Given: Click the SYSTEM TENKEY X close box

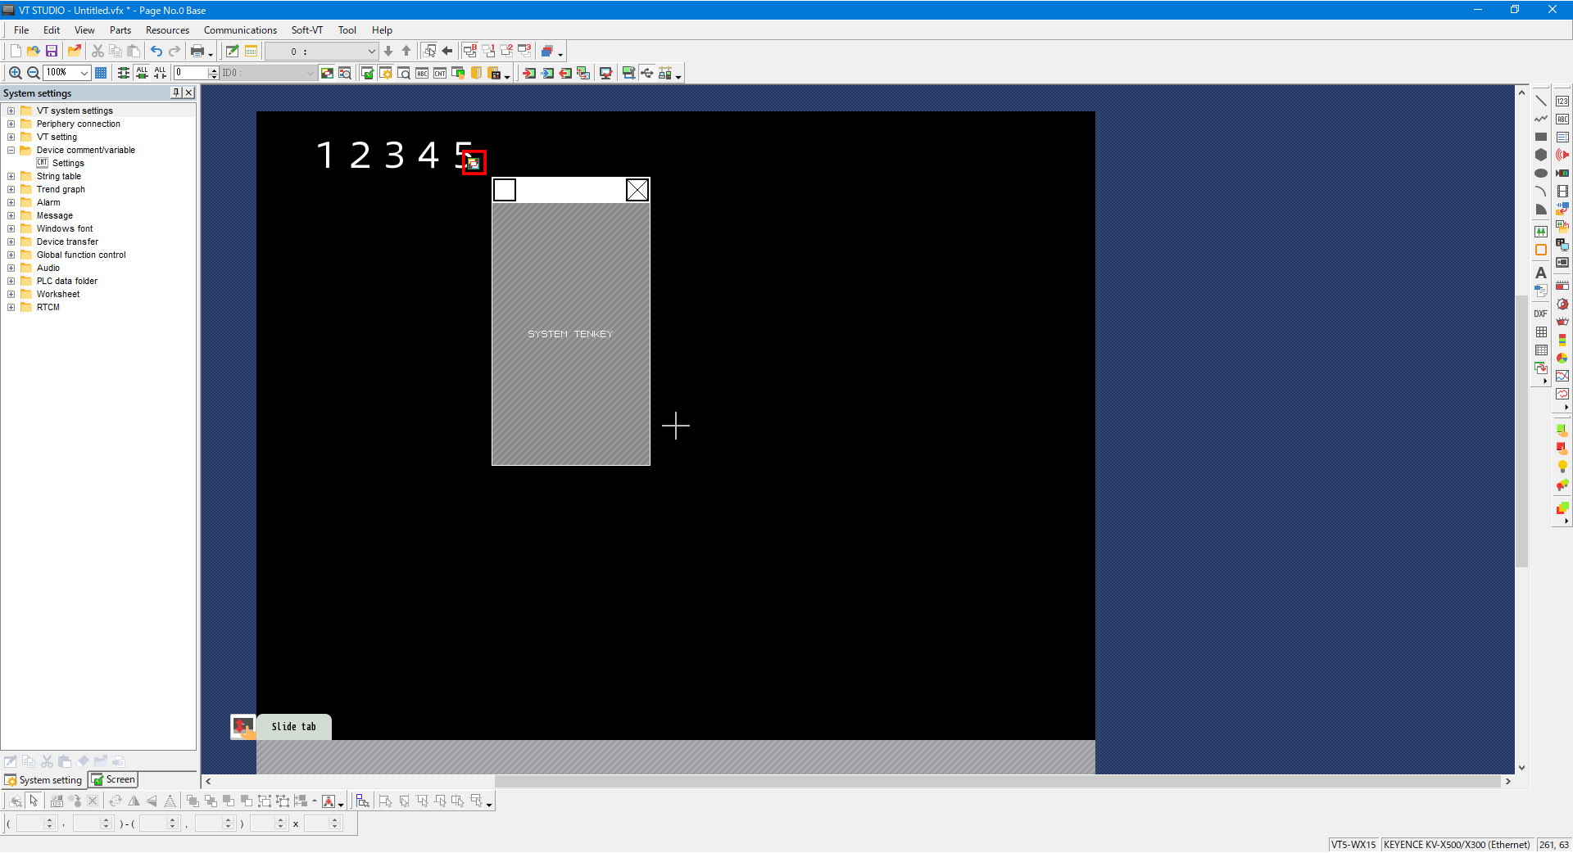Looking at the screenshot, I should tap(637, 190).
